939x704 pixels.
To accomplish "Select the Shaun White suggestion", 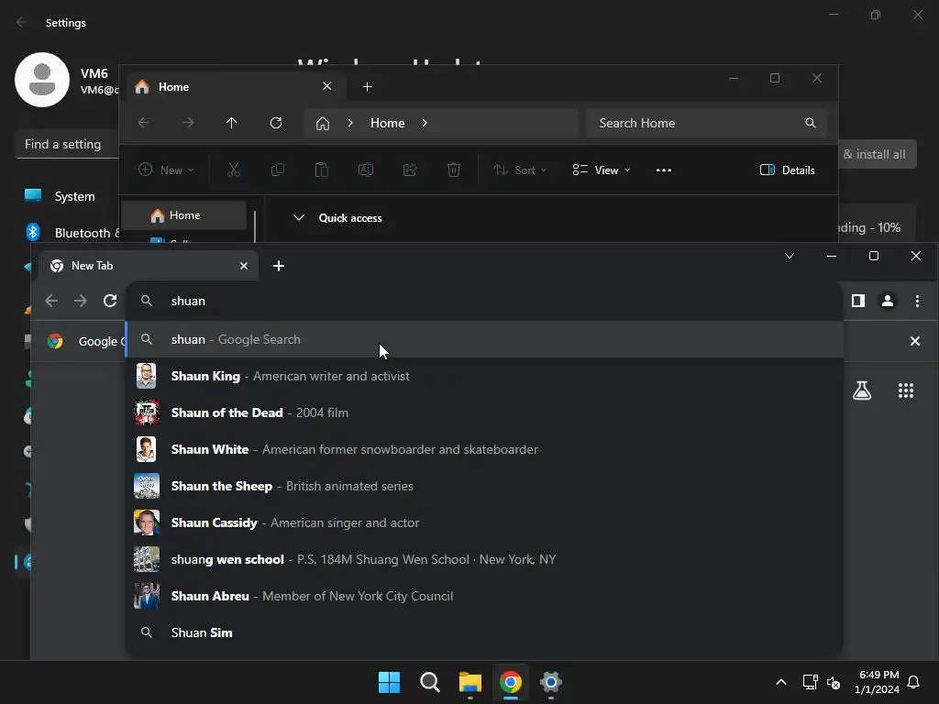I will [x=484, y=449].
